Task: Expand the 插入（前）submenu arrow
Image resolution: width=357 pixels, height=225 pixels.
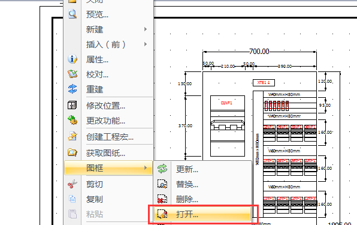Action: (146, 44)
